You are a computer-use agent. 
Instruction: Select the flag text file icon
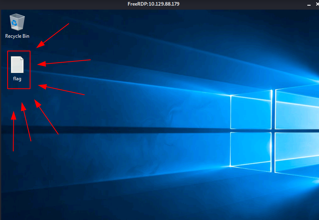click(17, 65)
